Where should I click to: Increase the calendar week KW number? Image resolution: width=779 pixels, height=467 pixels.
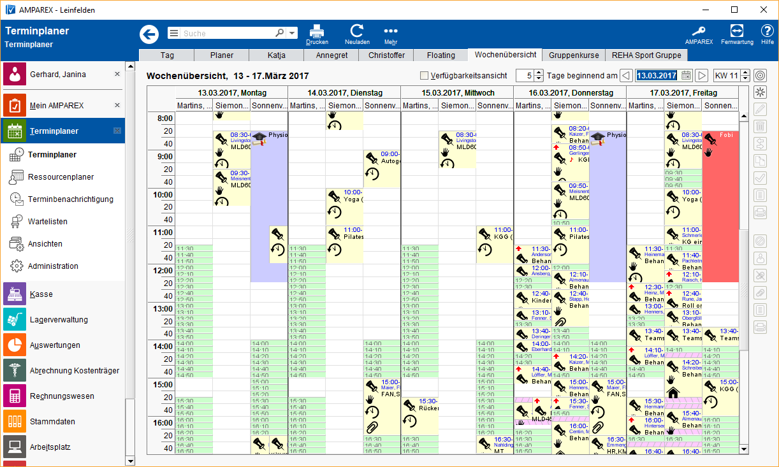point(745,73)
